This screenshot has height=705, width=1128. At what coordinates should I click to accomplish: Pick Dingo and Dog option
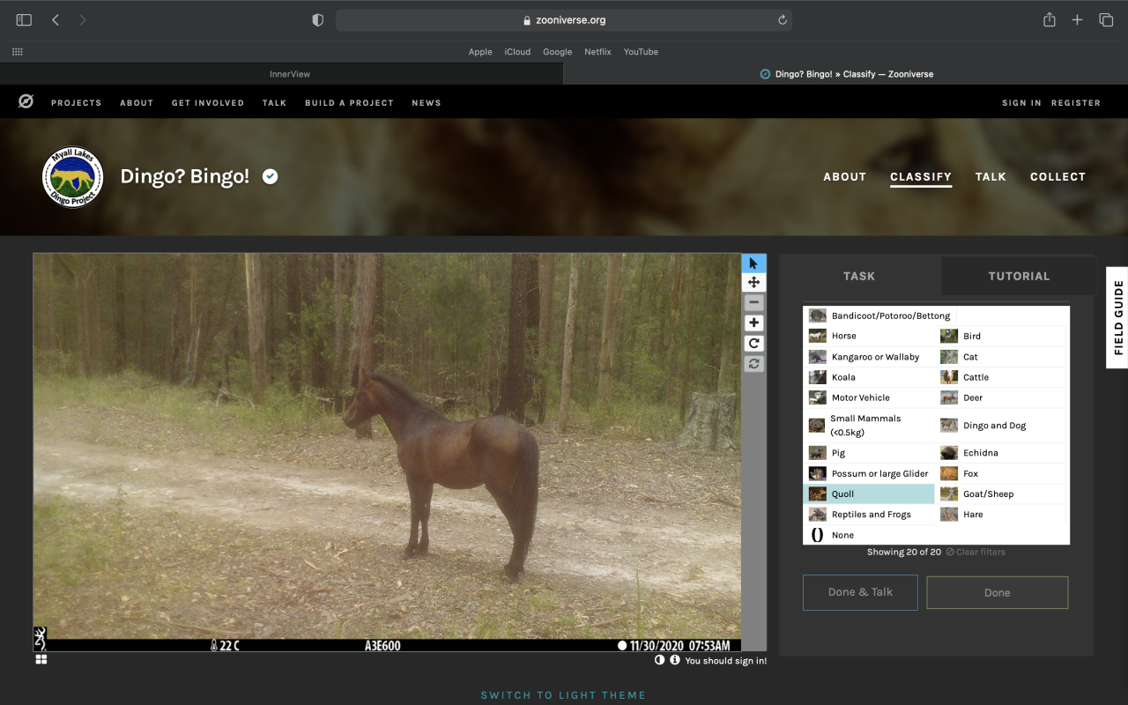coord(994,426)
